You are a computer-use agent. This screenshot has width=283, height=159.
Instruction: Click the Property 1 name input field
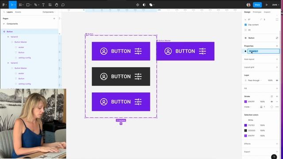[x=264, y=51]
